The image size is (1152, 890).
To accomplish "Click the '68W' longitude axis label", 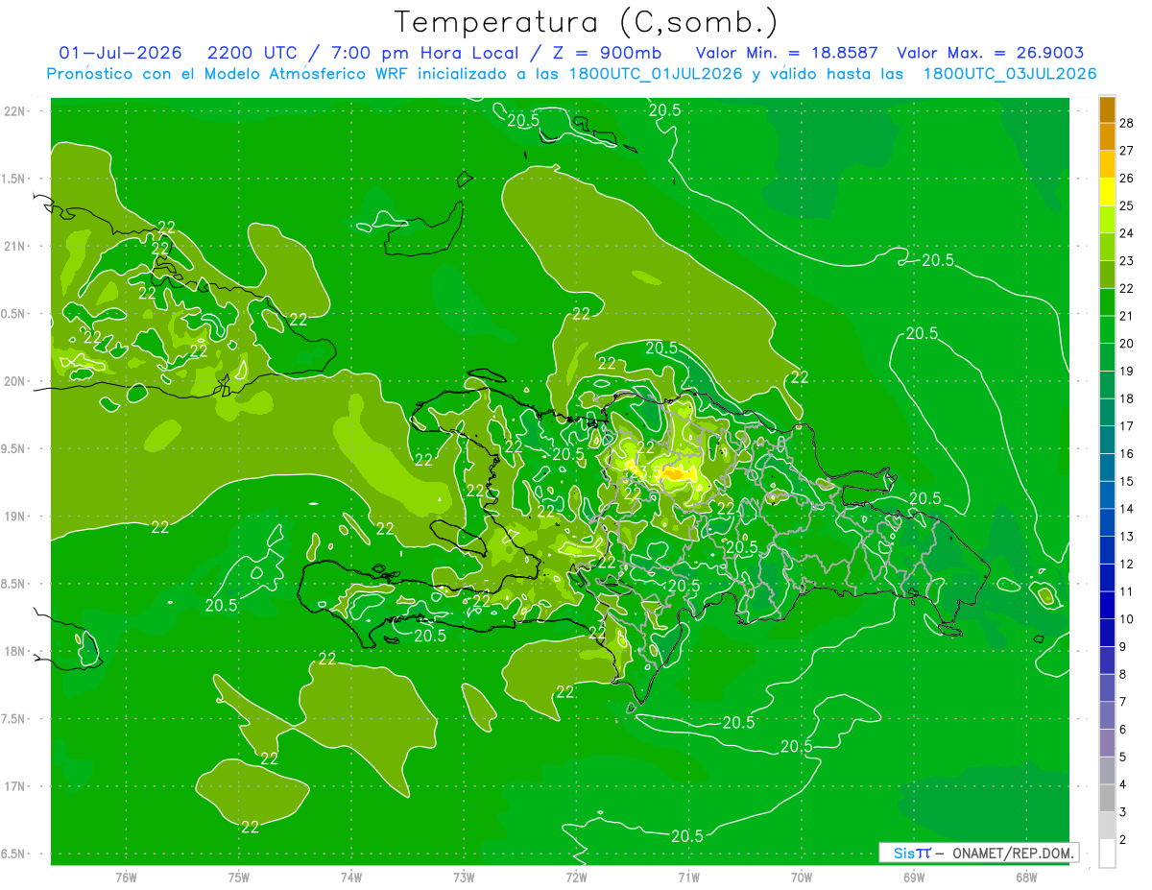I will coord(1026,877).
